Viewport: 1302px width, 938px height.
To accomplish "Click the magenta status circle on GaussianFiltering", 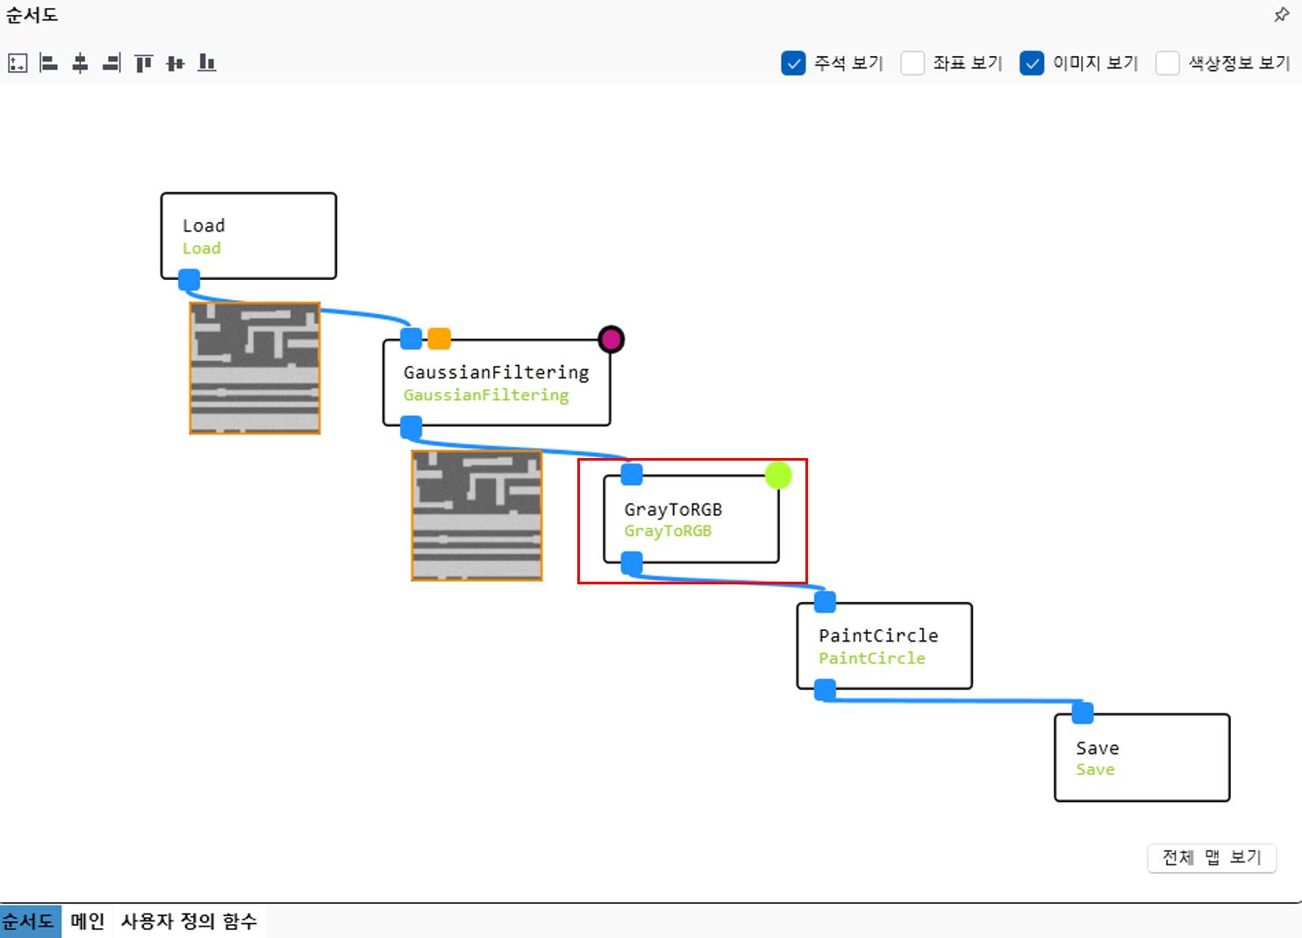I will pyautogui.click(x=611, y=339).
